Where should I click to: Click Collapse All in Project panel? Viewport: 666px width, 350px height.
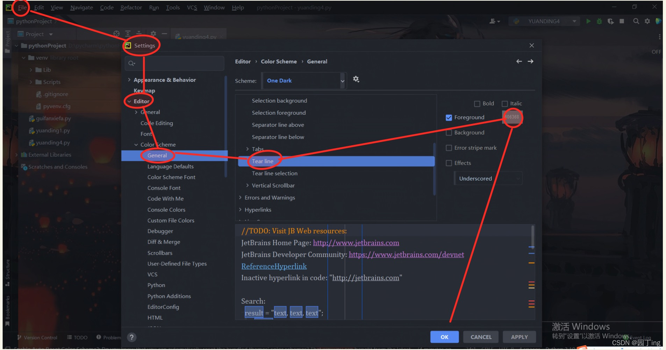139,34
